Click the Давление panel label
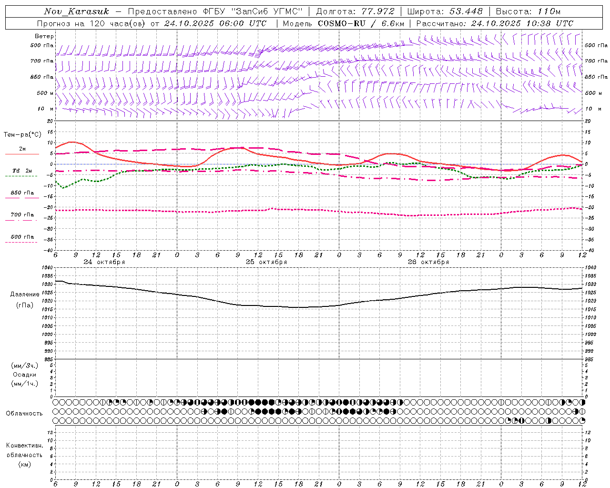 25,295
